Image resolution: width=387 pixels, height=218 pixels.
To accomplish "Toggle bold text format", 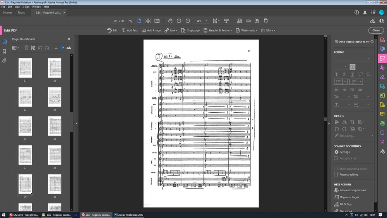I will [x=336, y=74].
